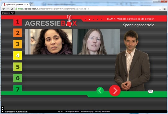Image resolution: width=168 pixels, height=114 pixels.
Task: Open the 'toon tekst' speech bubble
Action: coord(151,91)
